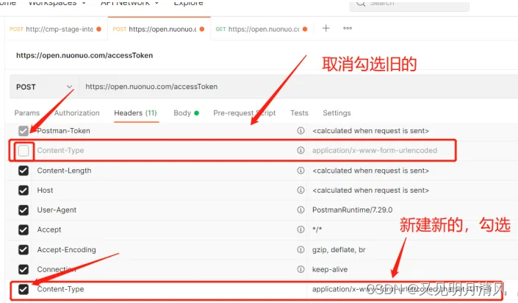Uncheck the Content-Length header
The height and width of the screenshot is (303, 518).
(x=24, y=171)
